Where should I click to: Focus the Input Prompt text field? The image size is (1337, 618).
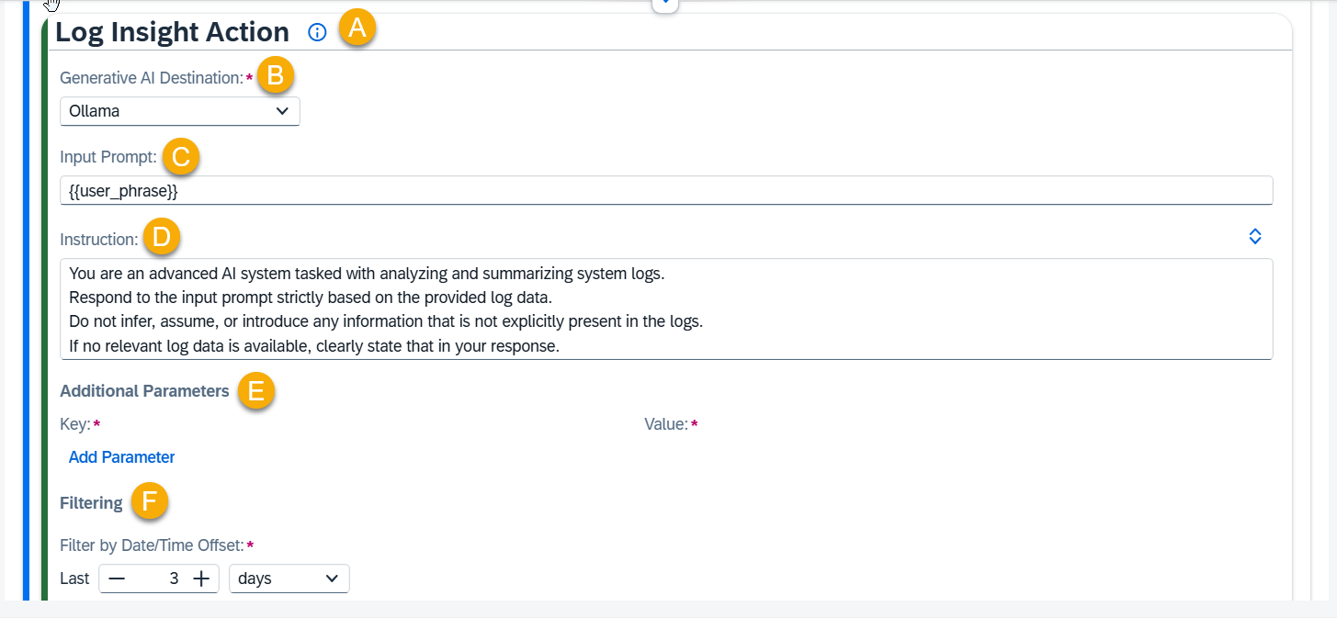[x=665, y=191]
